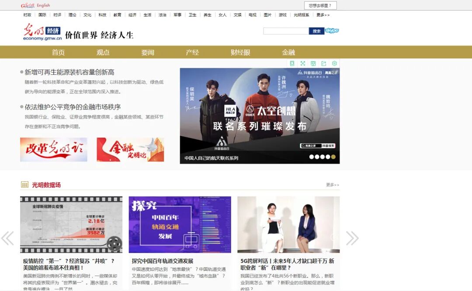Open the green settings gear icon

click(x=334, y=63)
